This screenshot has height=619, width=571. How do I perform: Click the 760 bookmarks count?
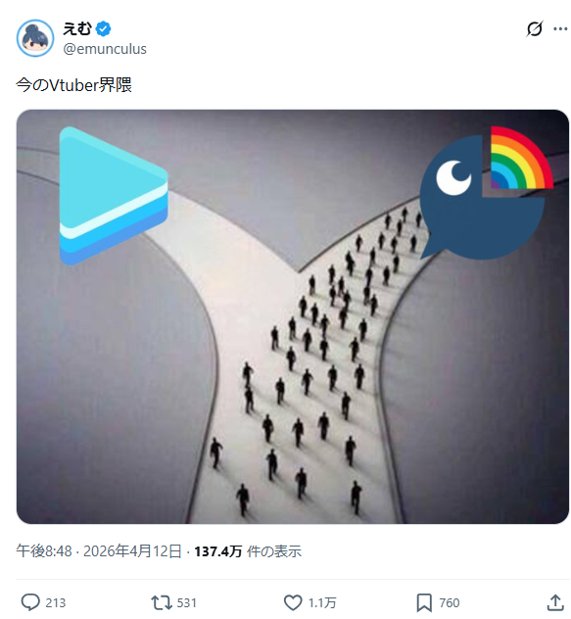(450, 602)
